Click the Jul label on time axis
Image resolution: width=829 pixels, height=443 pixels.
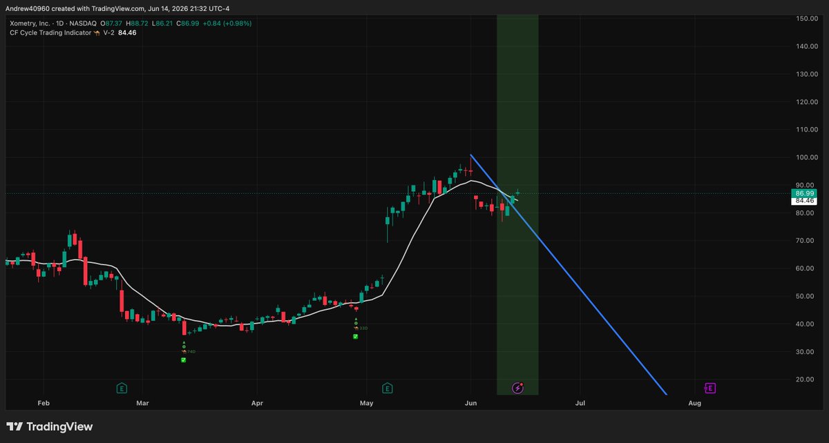580,402
